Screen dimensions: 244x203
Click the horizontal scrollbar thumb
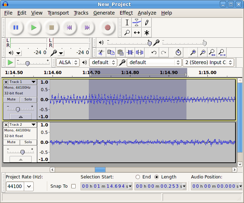click(100, 170)
